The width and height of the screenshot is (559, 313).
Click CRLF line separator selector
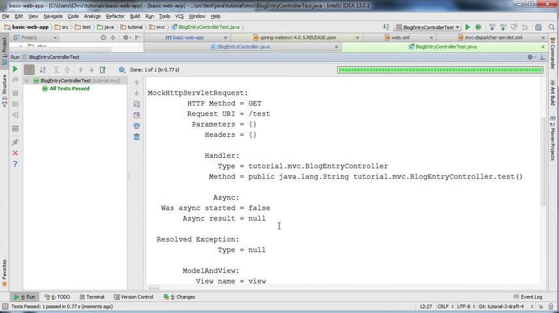point(445,306)
